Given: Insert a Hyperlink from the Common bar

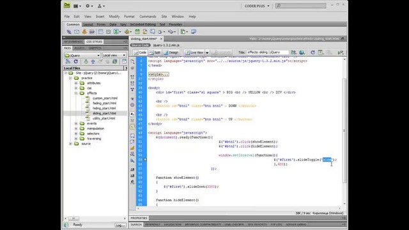Looking at the screenshot, I should [x=69, y=31].
